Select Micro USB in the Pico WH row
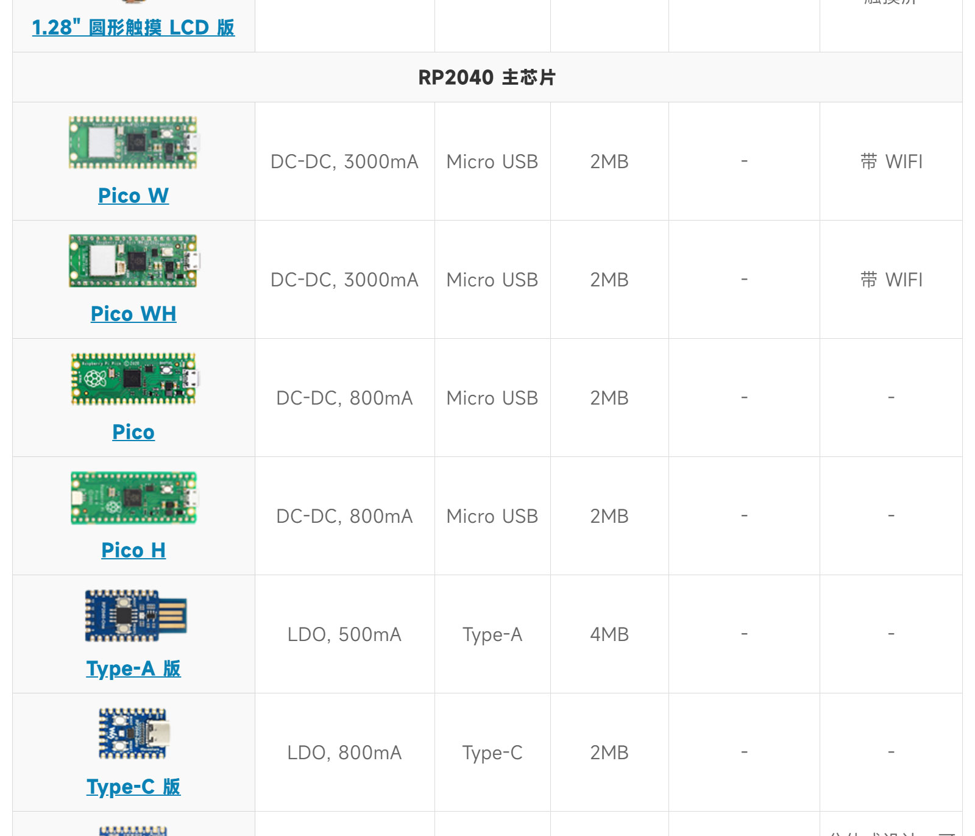The width and height of the screenshot is (975, 836). coord(492,280)
